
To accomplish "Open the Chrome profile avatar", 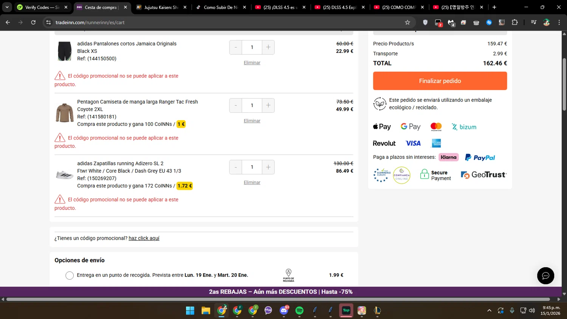I will [546, 22].
